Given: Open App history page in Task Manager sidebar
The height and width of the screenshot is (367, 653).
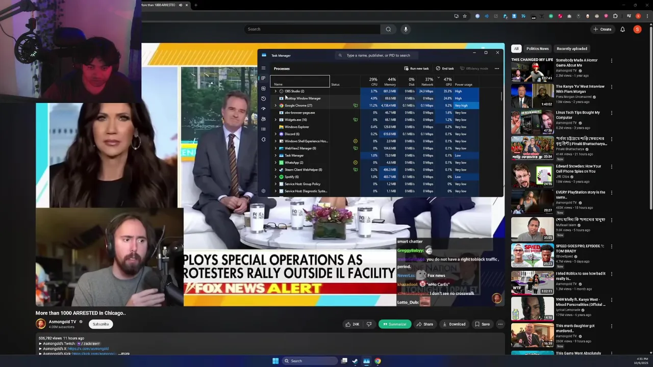Looking at the screenshot, I should pyautogui.click(x=263, y=98).
